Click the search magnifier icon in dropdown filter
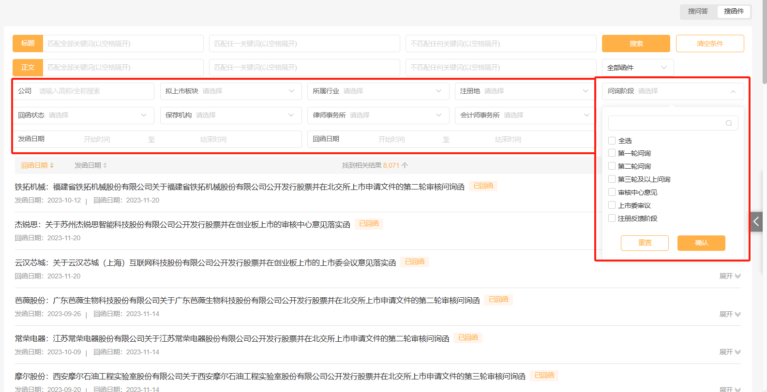This screenshot has width=767, height=392. point(728,123)
